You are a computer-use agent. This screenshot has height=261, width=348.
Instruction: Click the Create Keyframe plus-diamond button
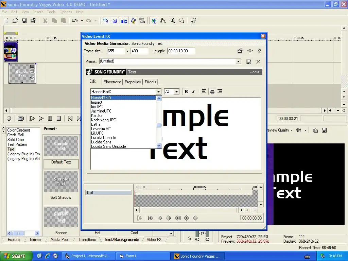(187, 218)
